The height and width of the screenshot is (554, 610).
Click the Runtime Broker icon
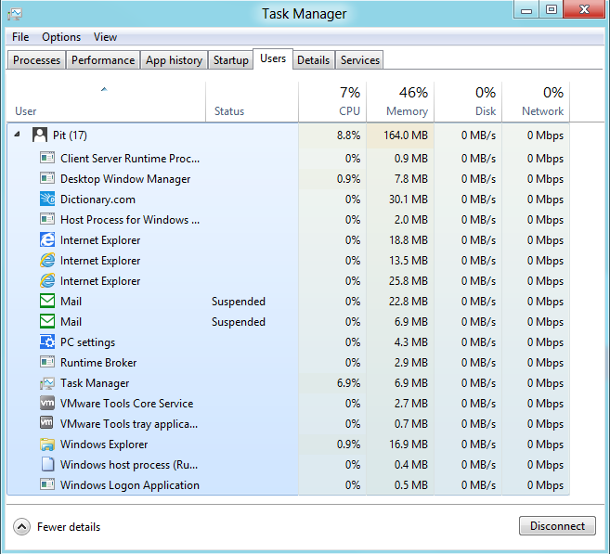click(x=47, y=362)
